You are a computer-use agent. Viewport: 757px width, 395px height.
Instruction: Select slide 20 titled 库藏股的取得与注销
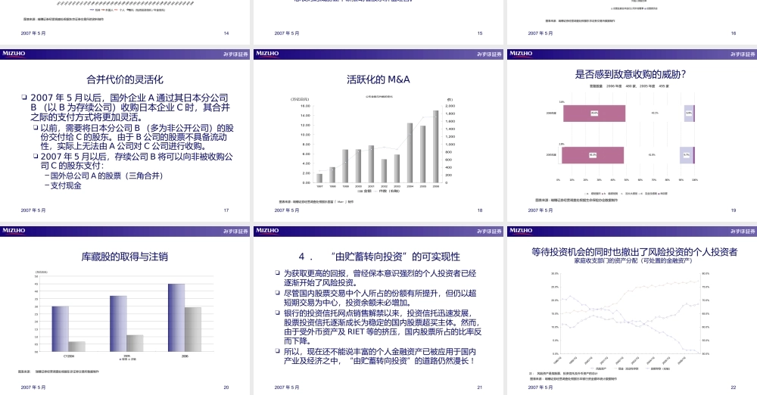pos(125,310)
